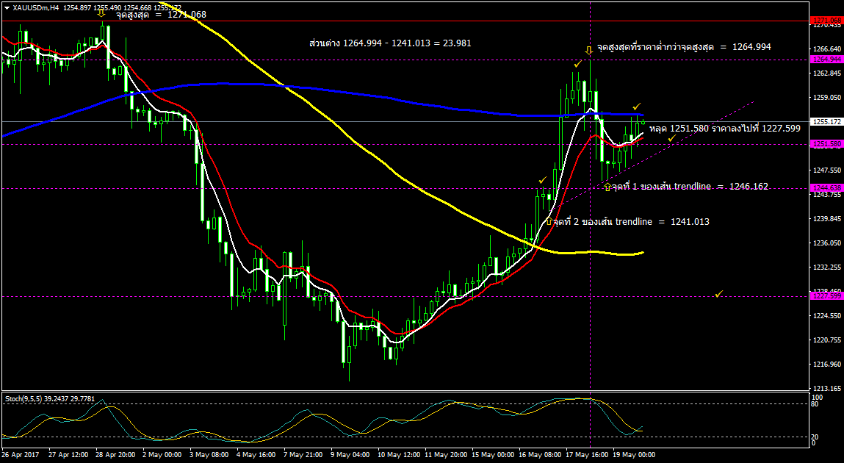
Task: Select the red horizontal line at 1271.068
Action: click(405, 21)
